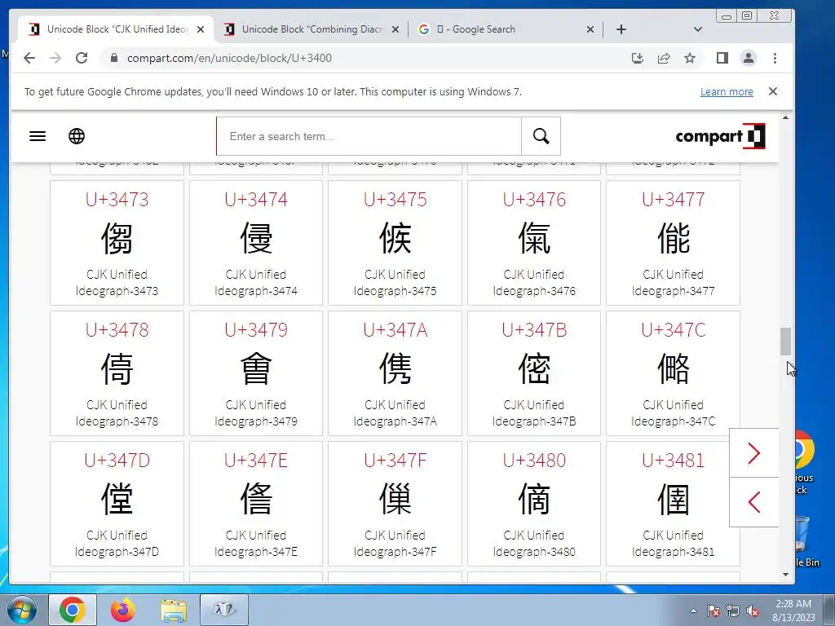This screenshot has width=835, height=626.
Task: Click the compart logo
Action: 721,136
